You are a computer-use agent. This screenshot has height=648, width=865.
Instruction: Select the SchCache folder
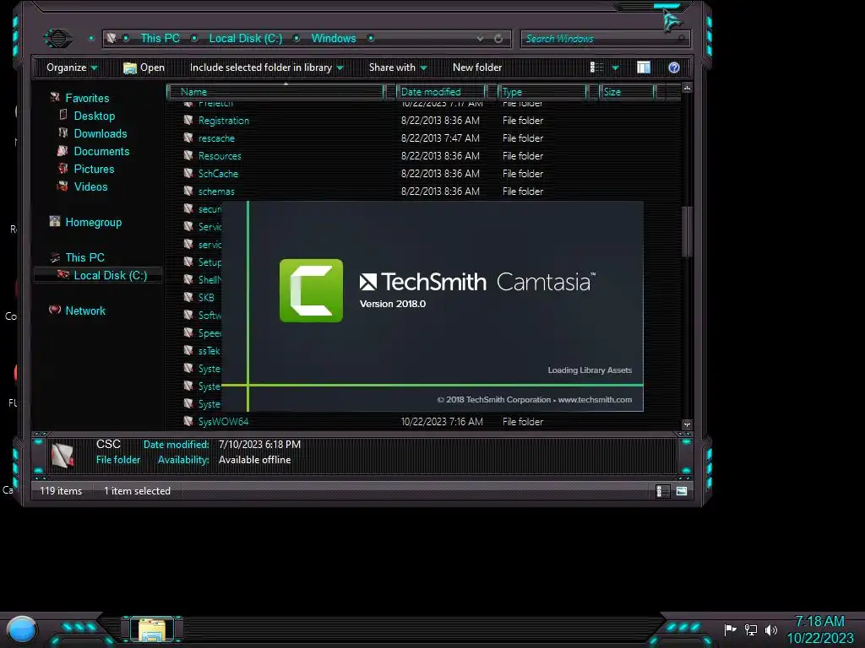[x=219, y=173]
